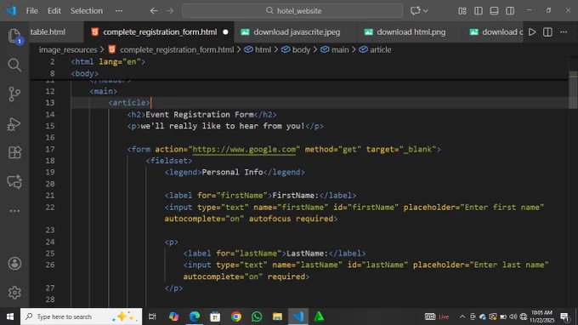Open notification center icon
The height and width of the screenshot is (325, 578).
point(564,316)
